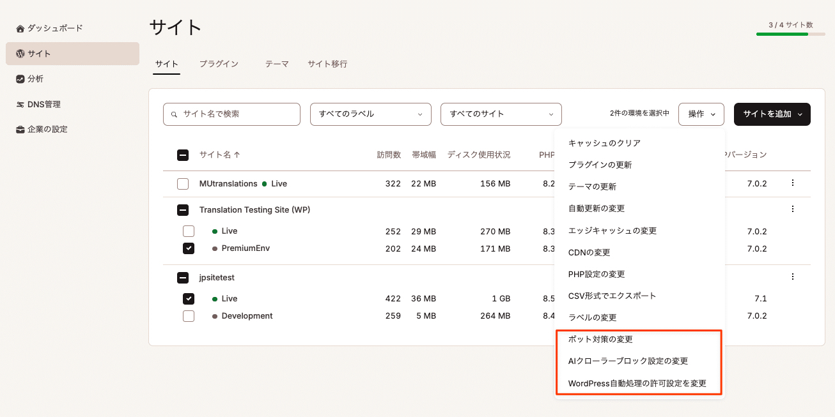Click the WordPress icon beside サイト
This screenshot has height=417, width=835.
pyautogui.click(x=20, y=54)
